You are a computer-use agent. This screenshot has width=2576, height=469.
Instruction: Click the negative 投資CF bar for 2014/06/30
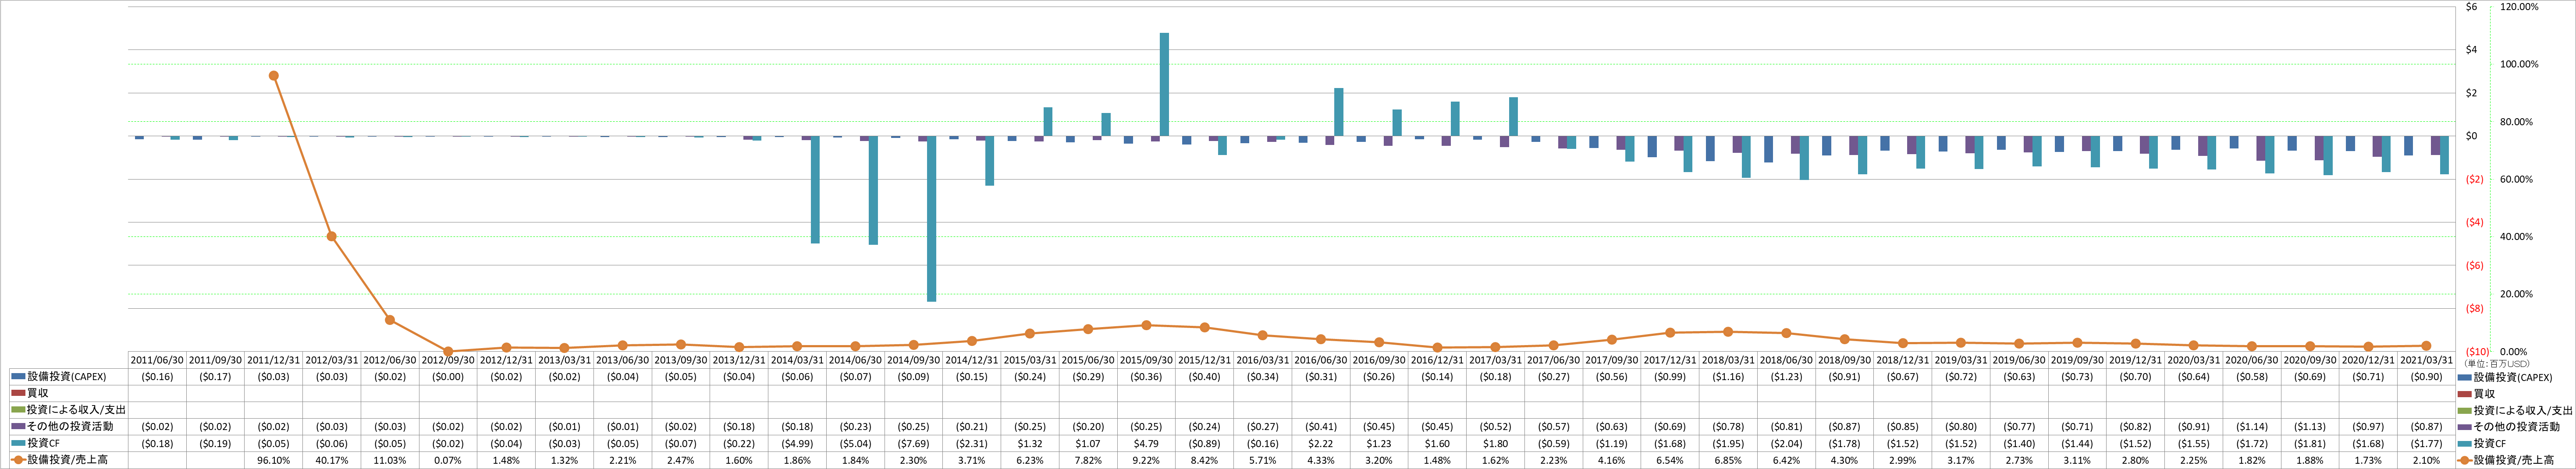click(x=874, y=191)
